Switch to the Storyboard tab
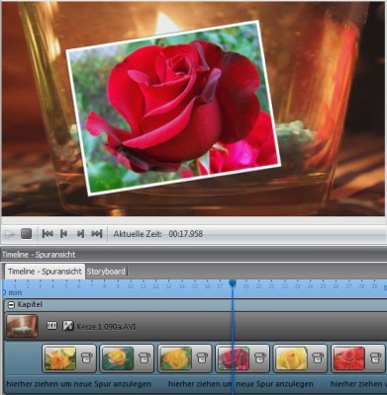387x395 pixels. pos(106,272)
